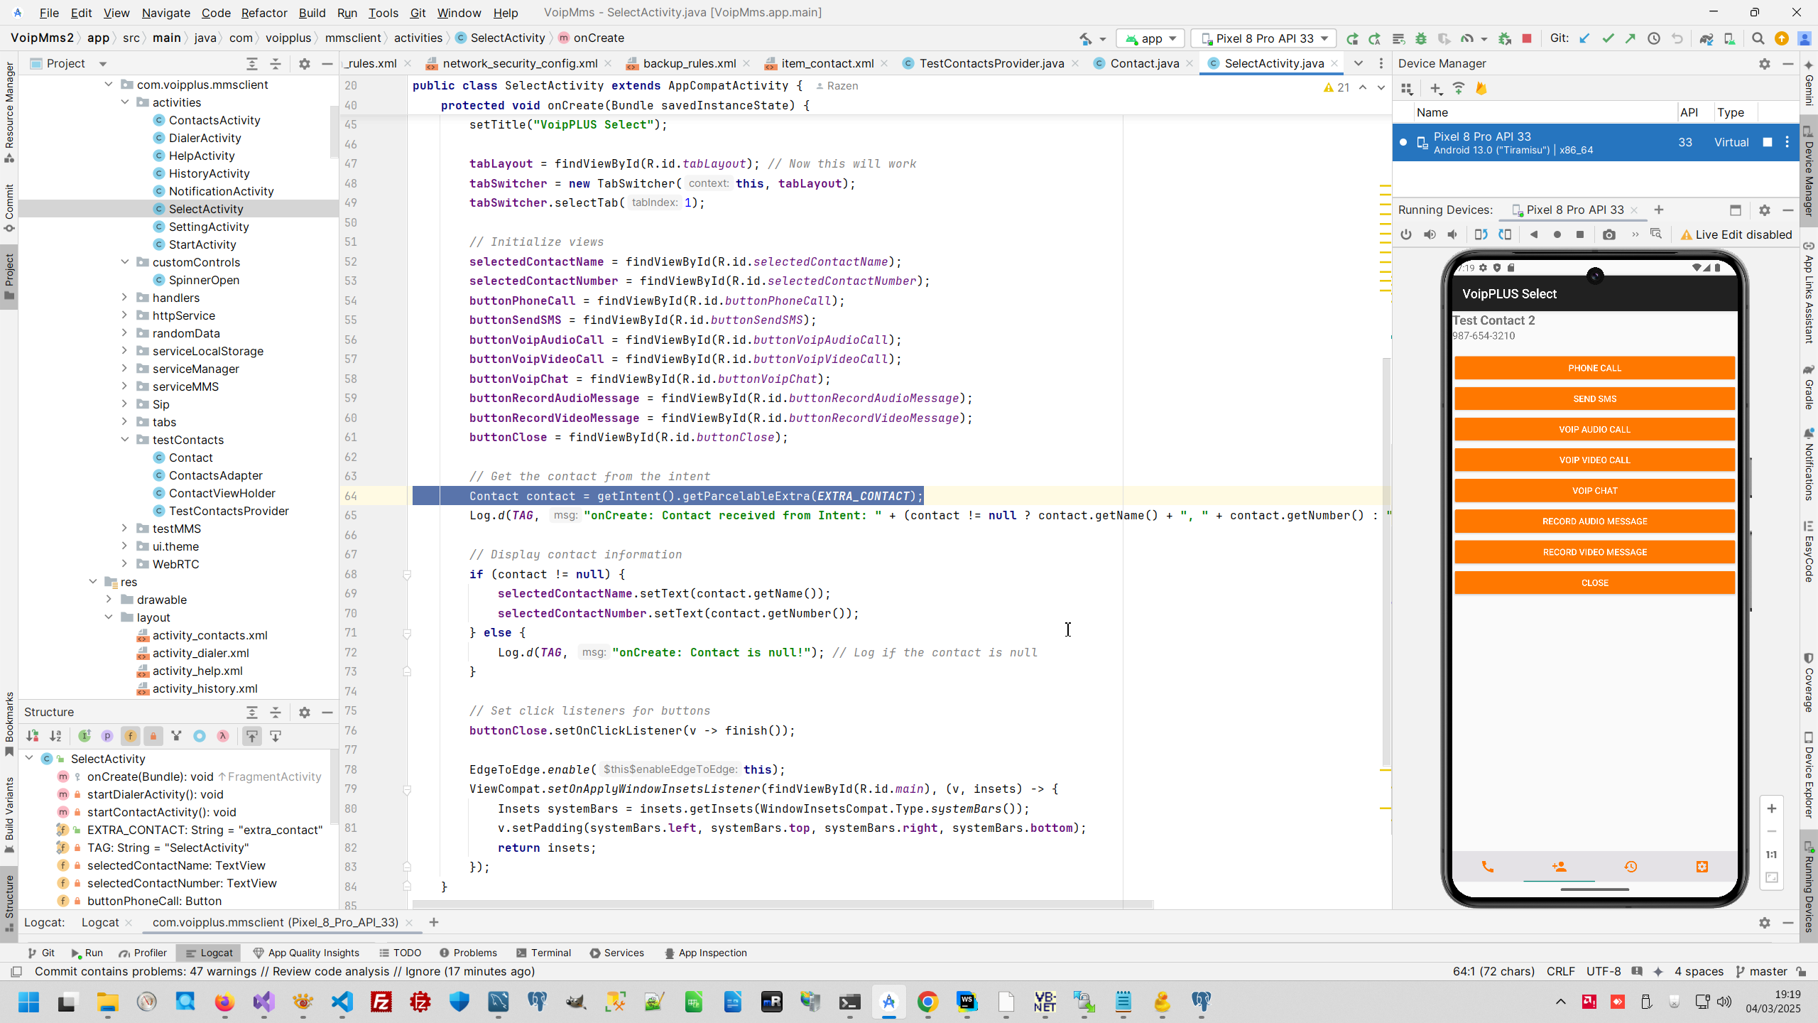Rotate the emulator device left

pyautogui.click(x=1481, y=234)
